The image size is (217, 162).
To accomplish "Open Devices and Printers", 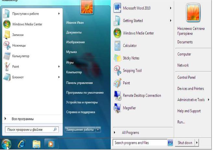I will pos(191,88).
